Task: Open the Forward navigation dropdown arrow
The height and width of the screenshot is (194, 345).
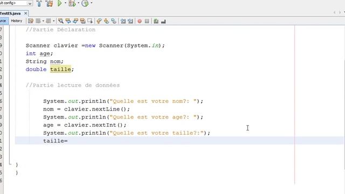Action: pyautogui.click(x=53, y=21)
